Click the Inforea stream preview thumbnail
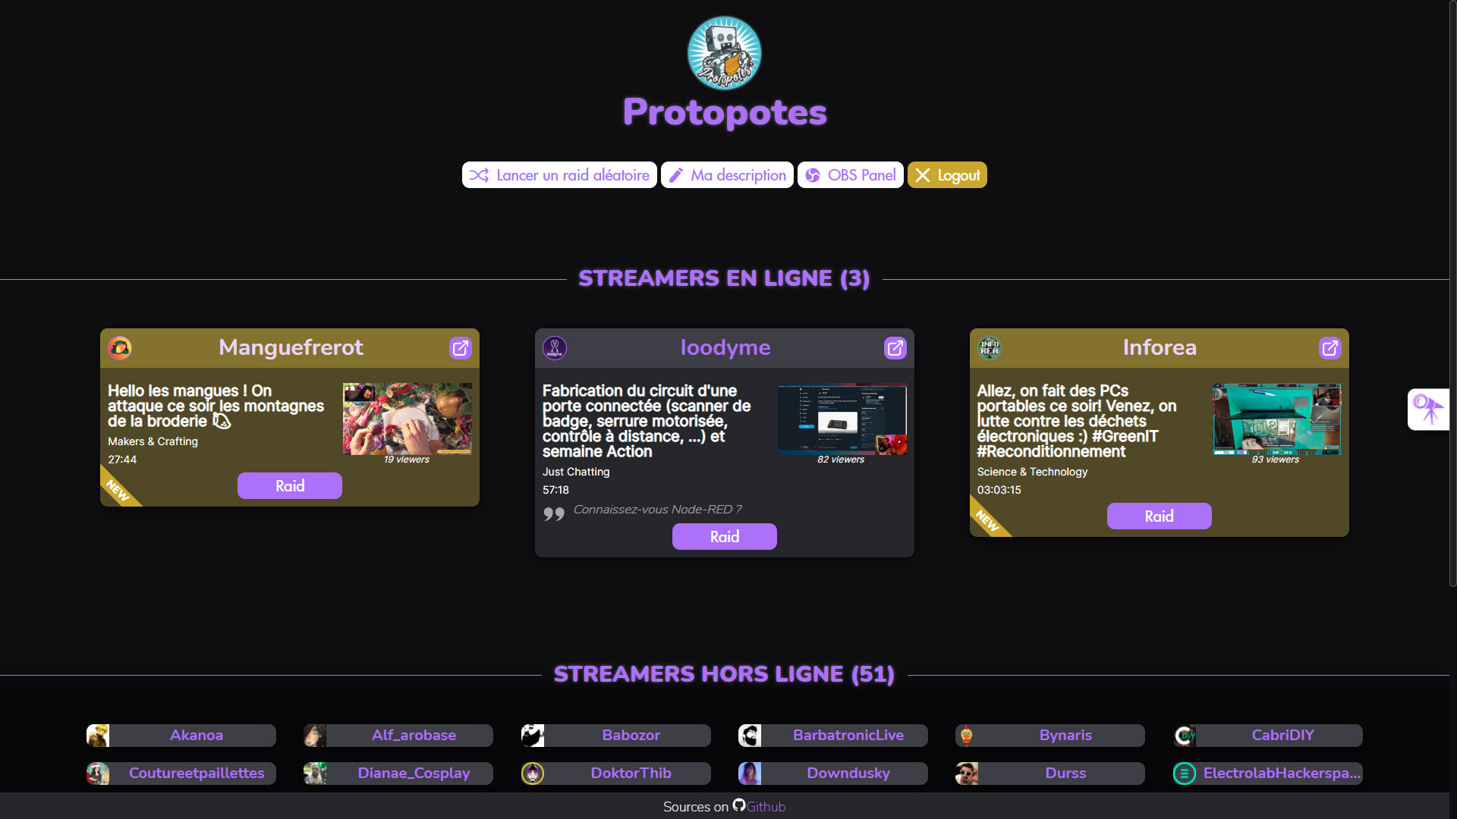This screenshot has height=819, width=1457. 1276,419
